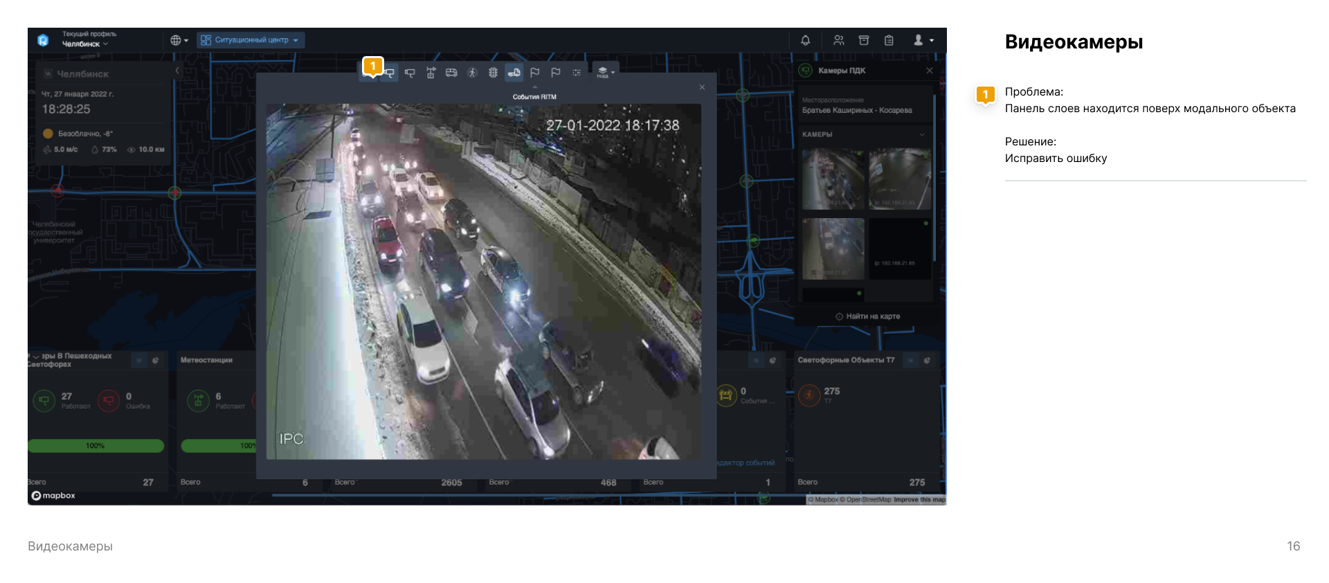1329x583 pixels.
Task: Open the second camera thumbnail
Action: pyautogui.click(x=900, y=179)
